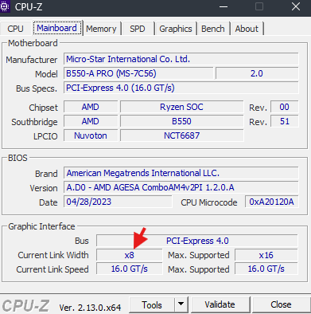The width and height of the screenshot is (311, 314).
Task: Click the CPU Microcode value 0xA20120A
Action: pos(272,202)
